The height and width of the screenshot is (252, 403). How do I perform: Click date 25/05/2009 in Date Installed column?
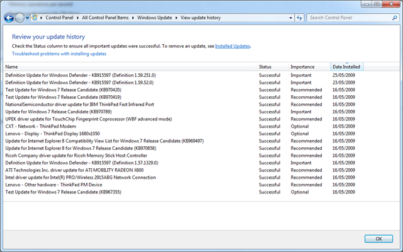(x=344, y=76)
